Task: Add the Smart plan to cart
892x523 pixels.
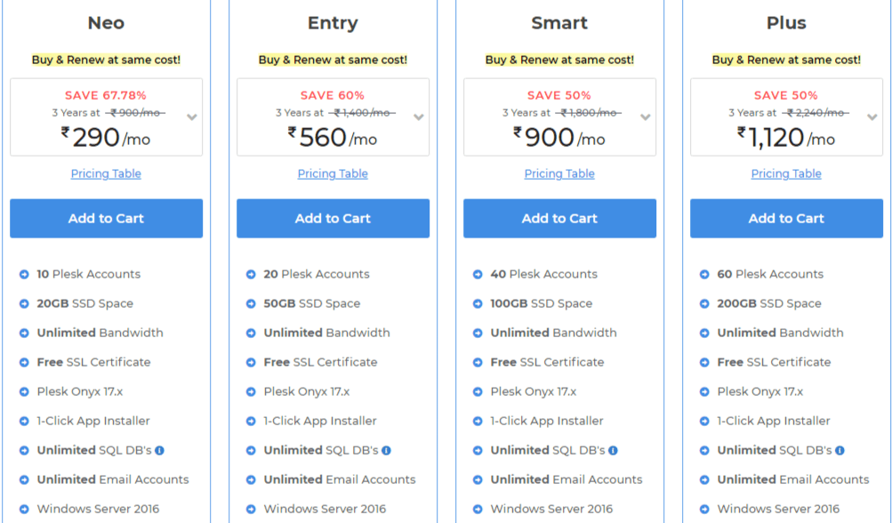Action: click(x=559, y=218)
